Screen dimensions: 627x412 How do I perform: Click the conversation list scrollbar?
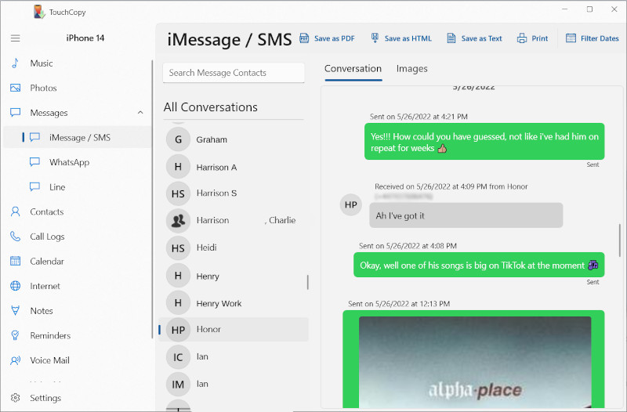click(307, 282)
